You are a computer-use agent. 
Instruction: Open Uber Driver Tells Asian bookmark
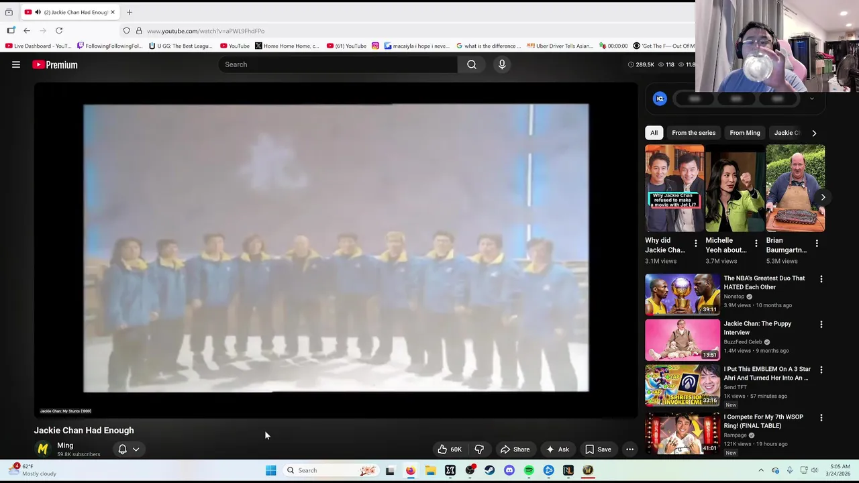click(x=560, y=46)
